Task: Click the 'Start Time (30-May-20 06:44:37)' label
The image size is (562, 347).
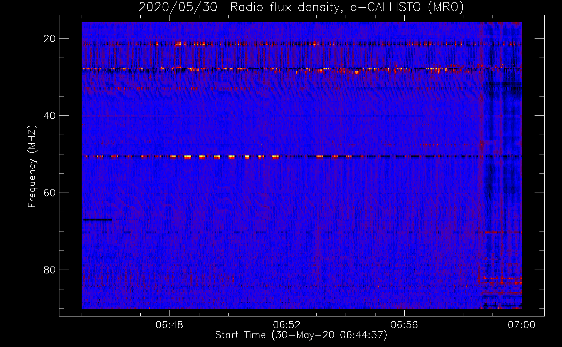Action: point(301,335)
